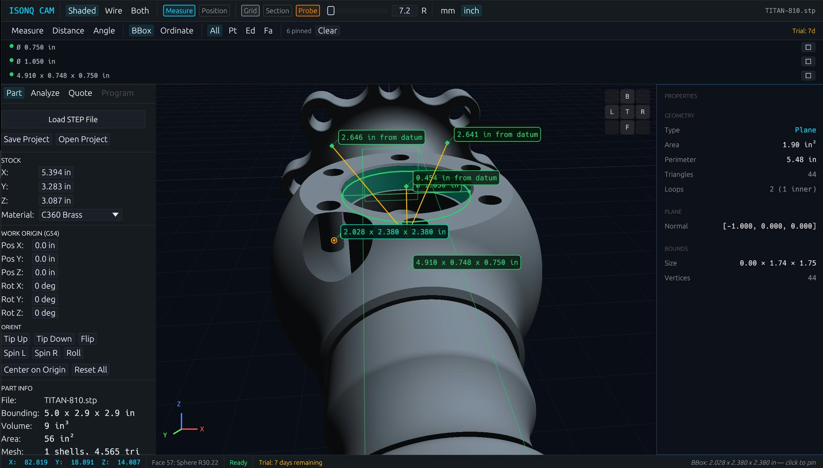Click the 7.2 probe value field
Image resolution: width=823 pixels, height=468 pixels.
coord(404,11)
